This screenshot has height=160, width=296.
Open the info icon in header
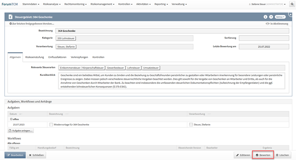266,17
